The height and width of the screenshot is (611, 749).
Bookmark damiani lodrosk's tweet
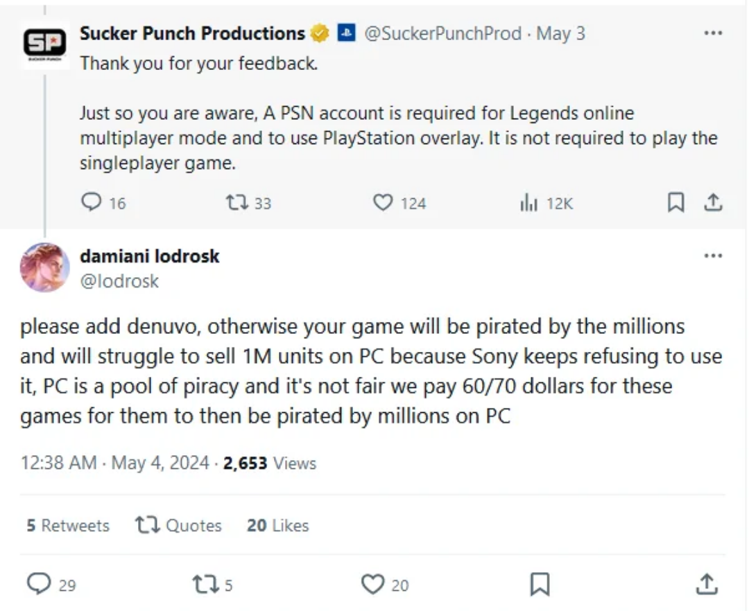pyautogui.click(x=540, y=584)
